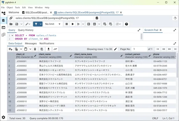The height and width of the screenshot is (121, 179).
Task: Click the reset layout icon at right
Action: point(175,18)
